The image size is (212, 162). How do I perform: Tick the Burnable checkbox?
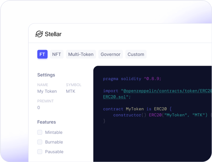[x=40, y=142]
